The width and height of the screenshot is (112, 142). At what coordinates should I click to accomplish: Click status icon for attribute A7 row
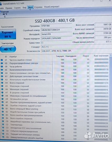coord(2,93)
